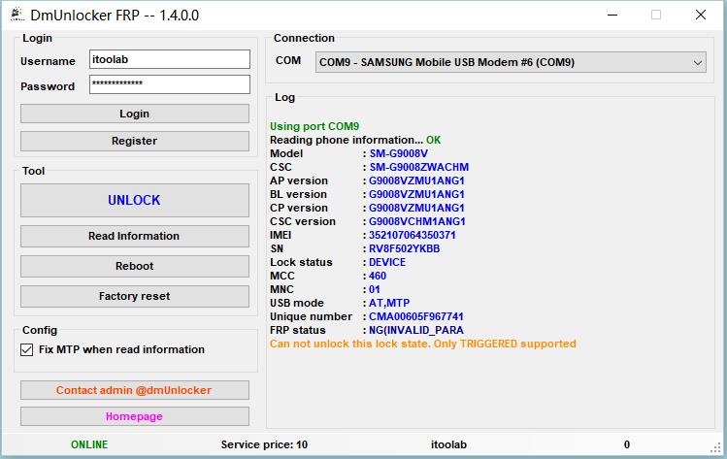Select the ONLINE status text
The width and height of the screenshot is (727, 459).
tap(89, 444)
